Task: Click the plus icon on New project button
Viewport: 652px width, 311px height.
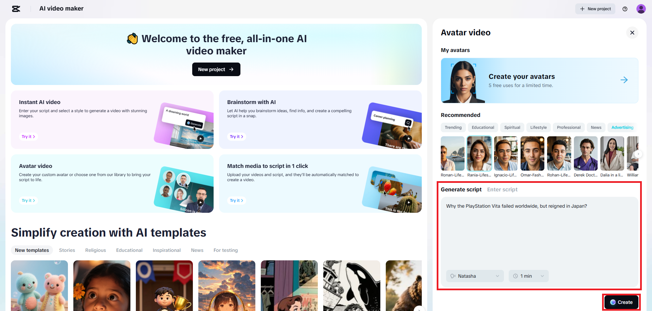Action: pos(582,8)
